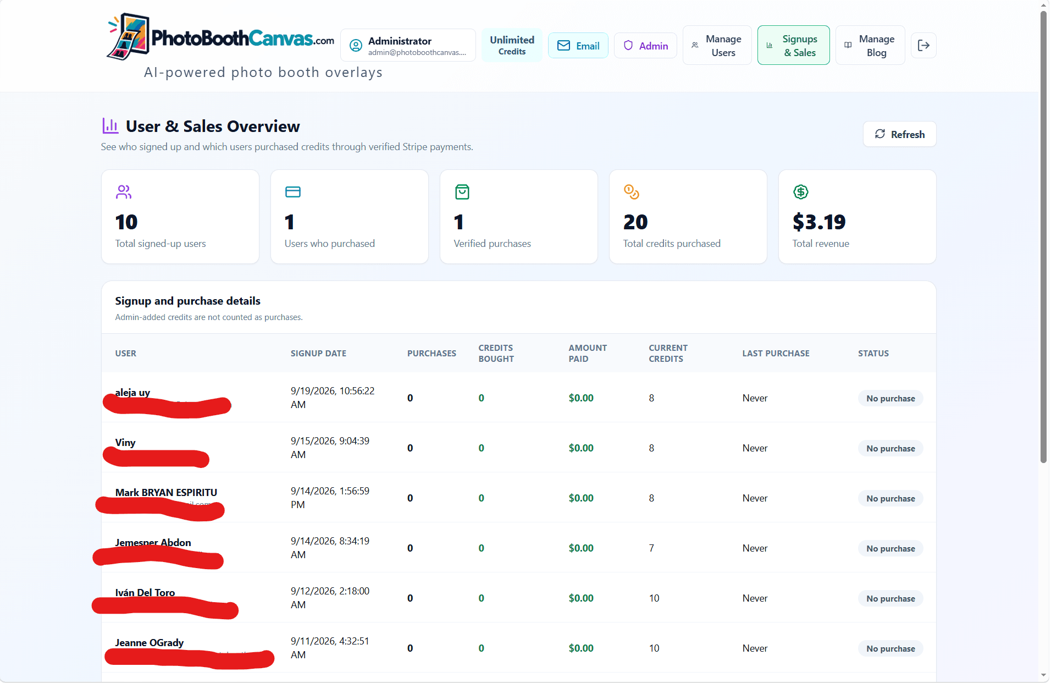The height and width of the screenshot is (683, 1051).
Task: Click the PhotoBoothCanvas logo image
Action: coord(220,37)
